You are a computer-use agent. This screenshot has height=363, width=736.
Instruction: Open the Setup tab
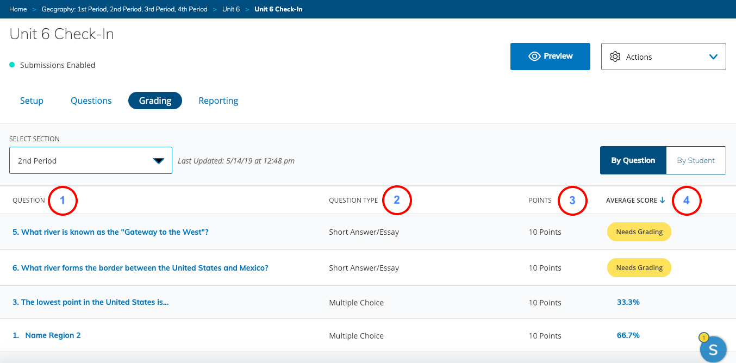pos(32,101)
